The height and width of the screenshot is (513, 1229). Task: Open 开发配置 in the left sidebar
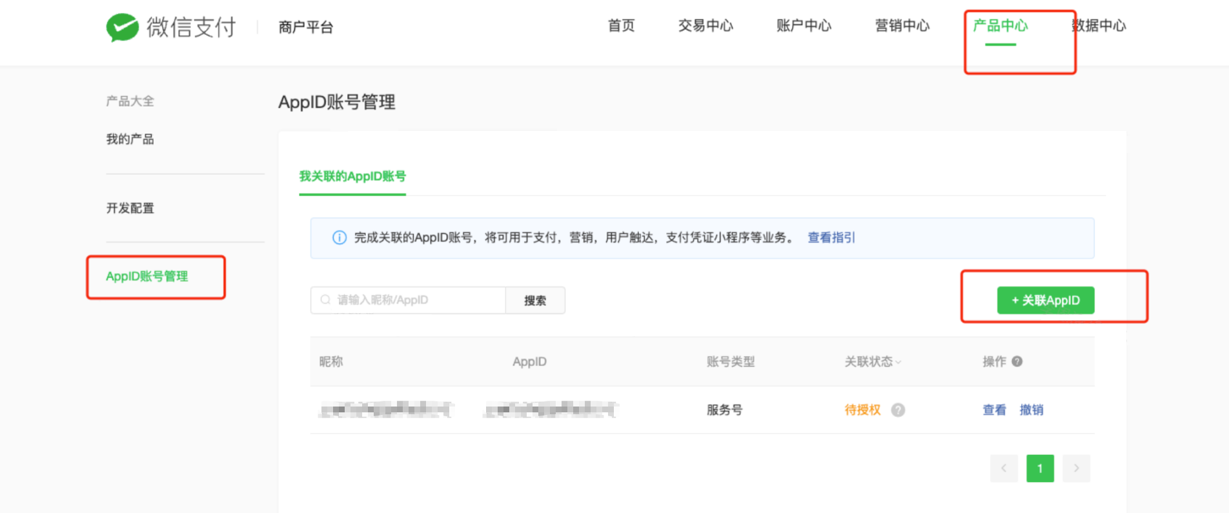pos(130,208)
